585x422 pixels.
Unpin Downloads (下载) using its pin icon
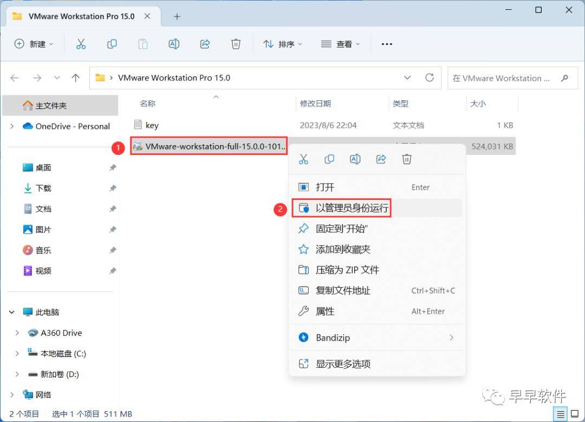click(x=113, y=188)
